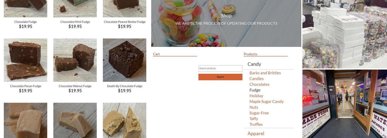
Task: Open the Chocolate Walnut Fudge product image
Action: [x=75, y=60]
